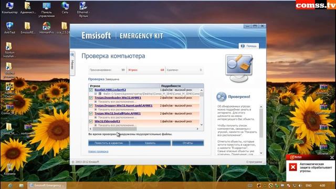Launch HitmanPro from the desktop
This screenshot has height=189, width=336.
pos(47,28)
